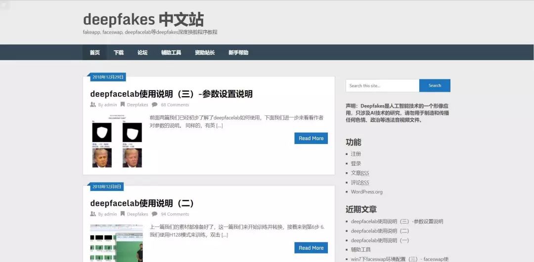534x262 pixels.
Task: Open the green screen thumbnail of 使用说明（二） post
Action: point(117,243)
